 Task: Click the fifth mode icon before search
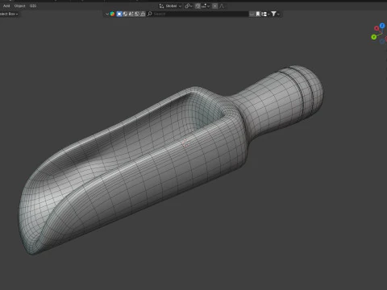coord(143,14)
